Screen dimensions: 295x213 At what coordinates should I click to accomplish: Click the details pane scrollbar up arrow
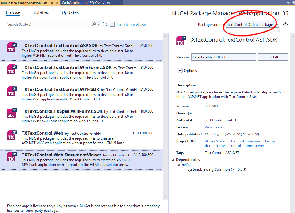293,36
